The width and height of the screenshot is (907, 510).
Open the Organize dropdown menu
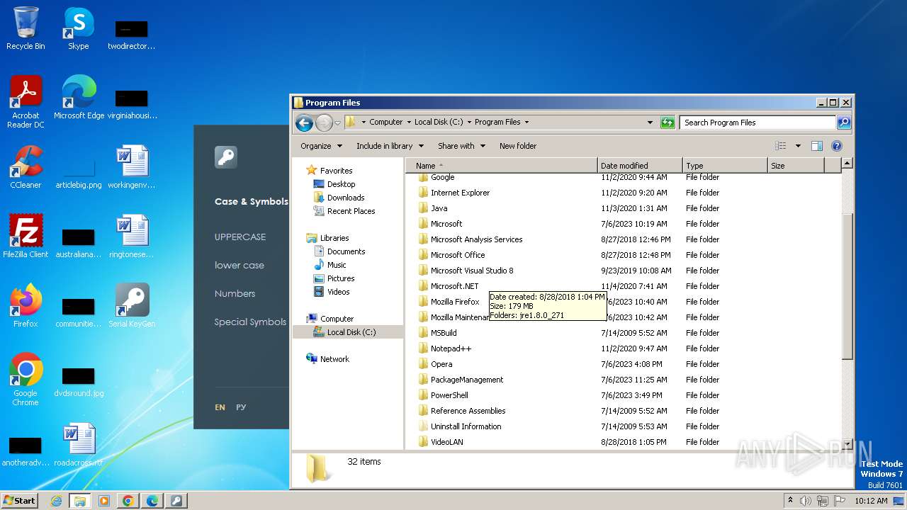[321, 146]
